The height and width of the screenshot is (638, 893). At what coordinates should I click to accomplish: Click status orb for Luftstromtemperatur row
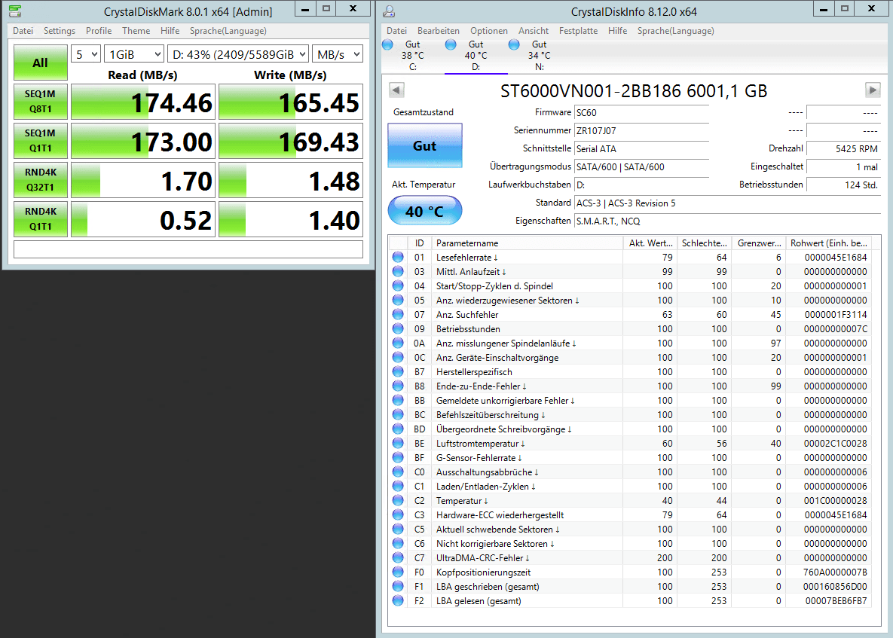pyautogui.click(x=398, y=444)
